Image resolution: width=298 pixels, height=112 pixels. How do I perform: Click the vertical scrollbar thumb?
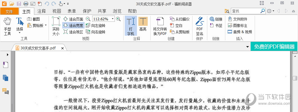(x=295, y=78)
